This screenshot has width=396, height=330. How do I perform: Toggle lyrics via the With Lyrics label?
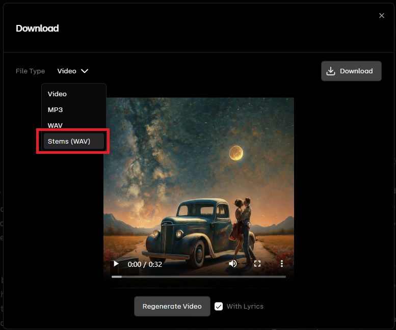(x=245, y=306)
